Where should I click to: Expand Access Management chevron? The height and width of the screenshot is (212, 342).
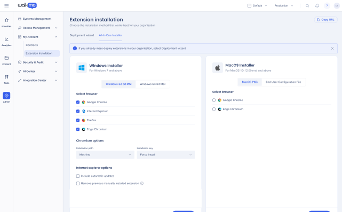(56, 28)
